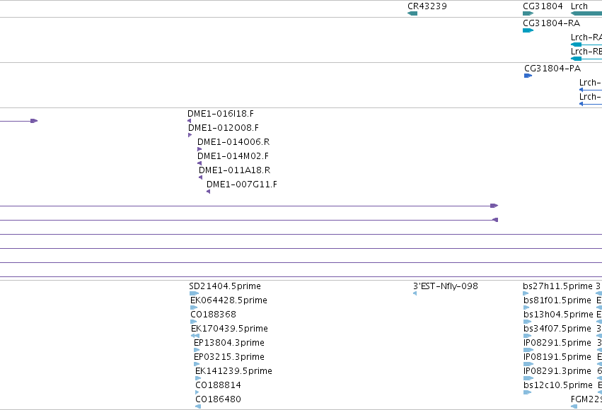The width and height of the screenshot is (602, 410).
Task: Select the EP03215.3prime glyph
Action: click(197, 364)
